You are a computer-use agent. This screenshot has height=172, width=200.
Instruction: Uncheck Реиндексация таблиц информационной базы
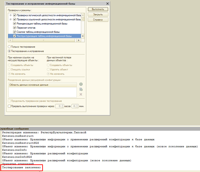(x=14, y=23)
